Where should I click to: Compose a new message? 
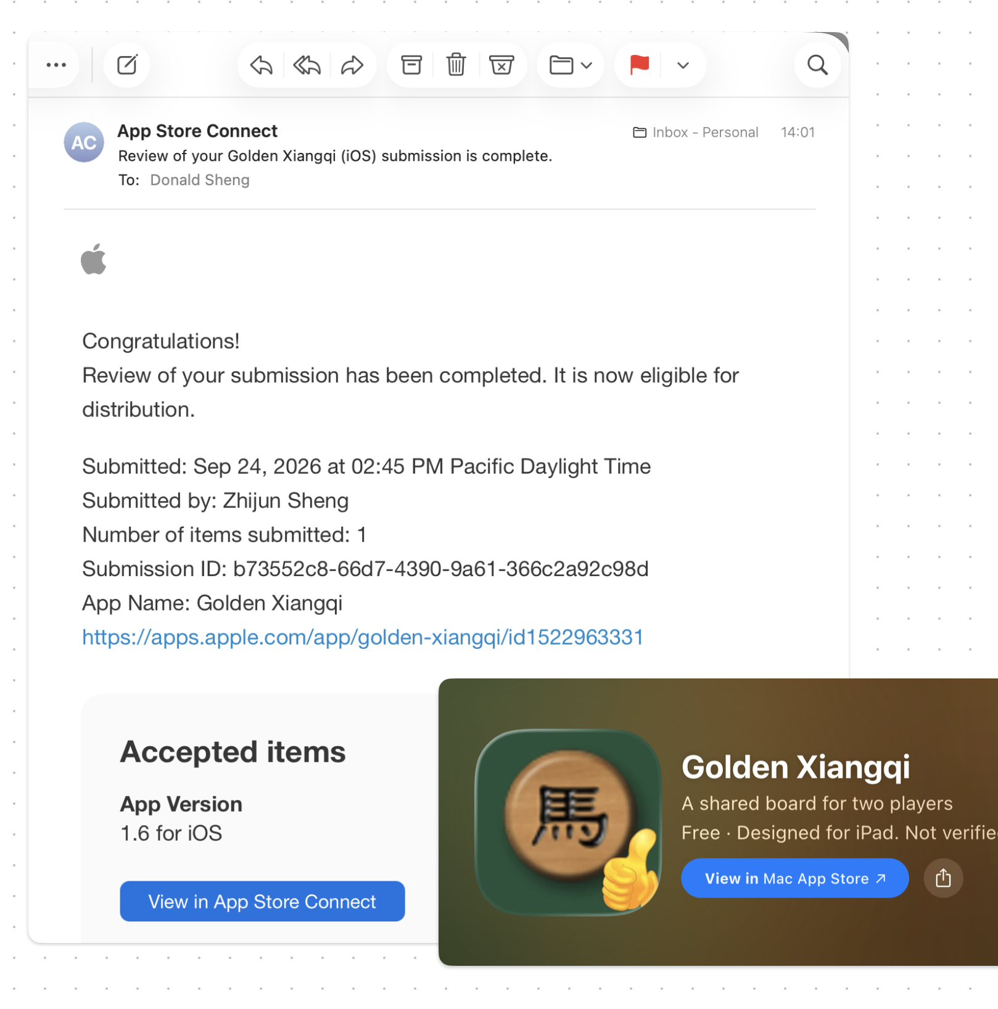127,65
